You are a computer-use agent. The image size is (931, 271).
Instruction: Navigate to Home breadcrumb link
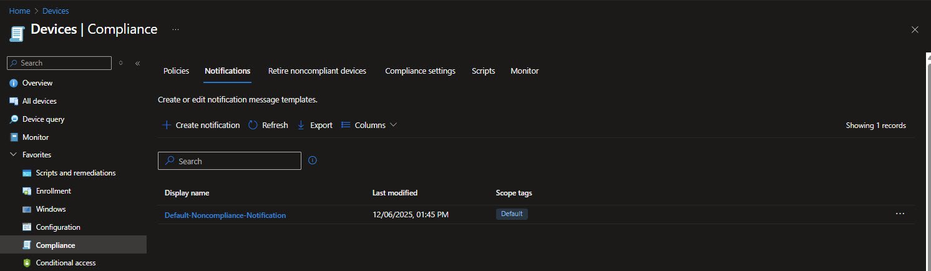coord(19,11)
